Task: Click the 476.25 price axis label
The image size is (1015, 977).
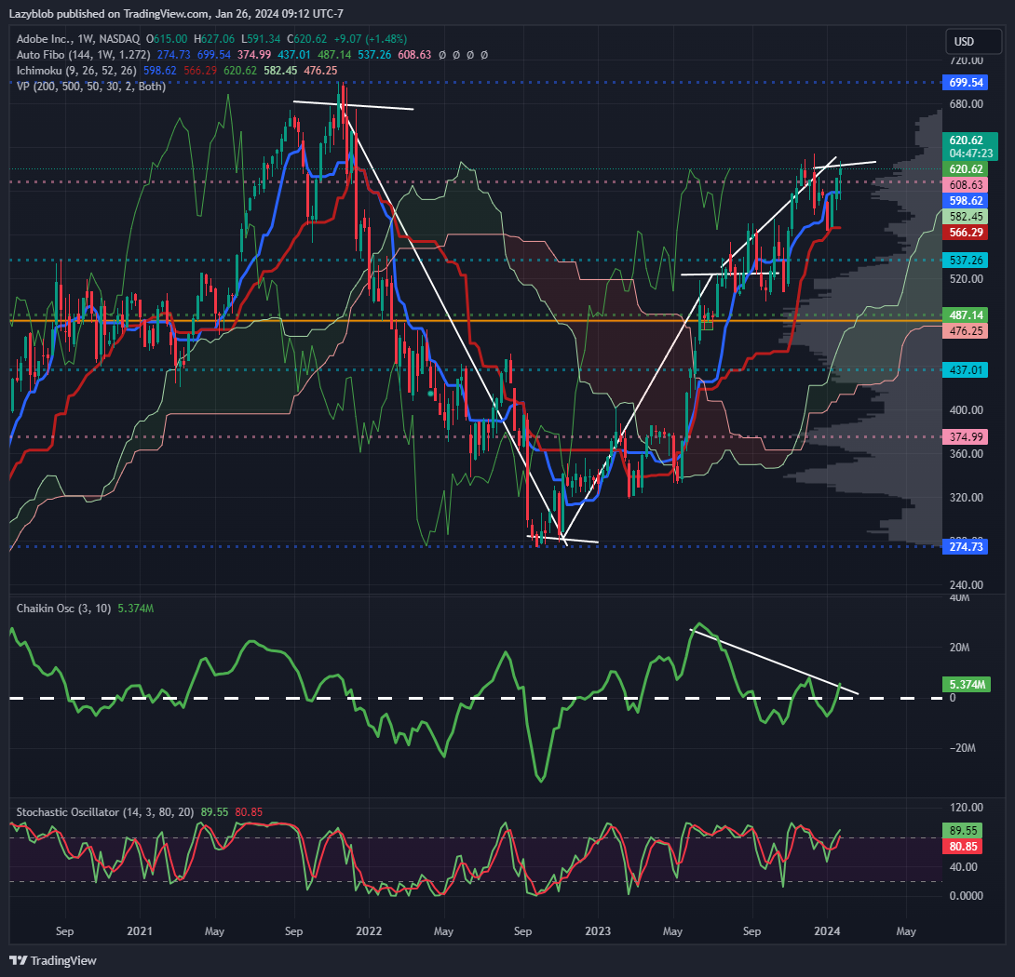Action: (x=965, y=330)
